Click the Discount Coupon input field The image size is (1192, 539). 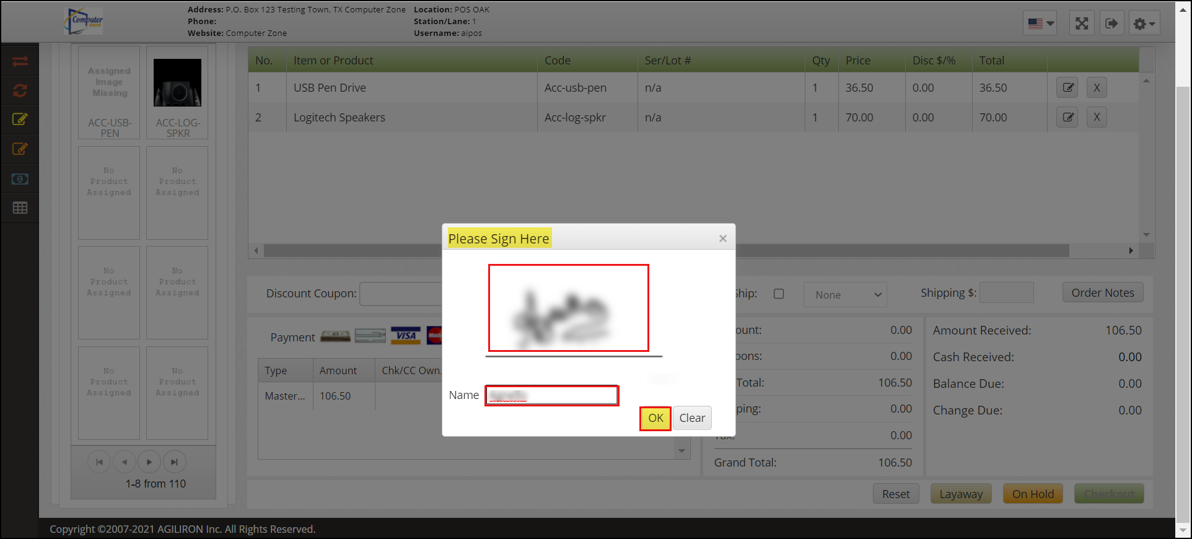click(401, 294)
